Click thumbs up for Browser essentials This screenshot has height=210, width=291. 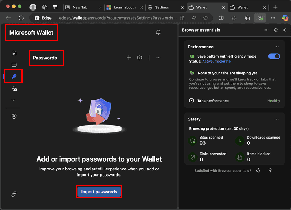coord(258,170)
